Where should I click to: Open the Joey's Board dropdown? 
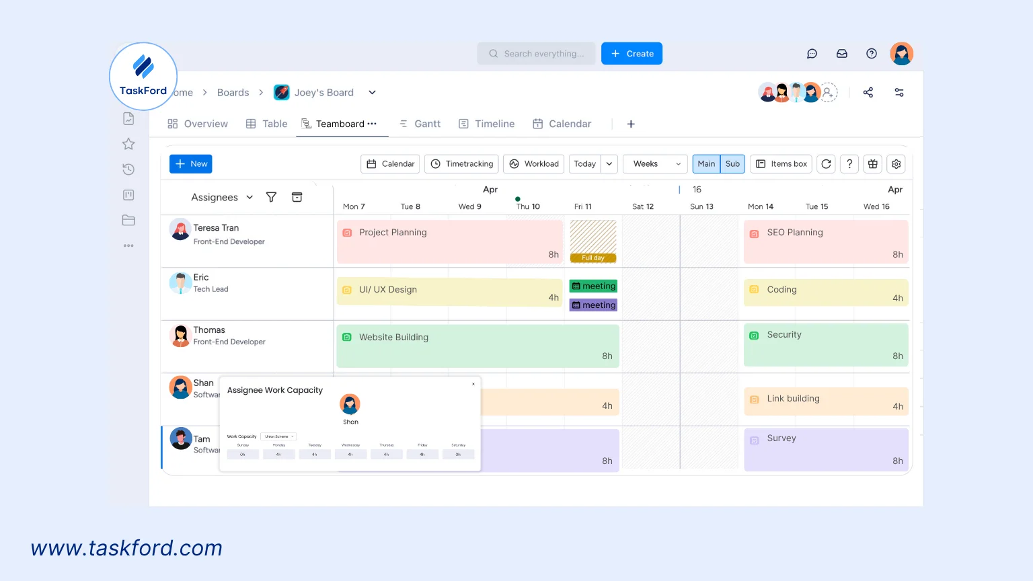tap(372, 92)
